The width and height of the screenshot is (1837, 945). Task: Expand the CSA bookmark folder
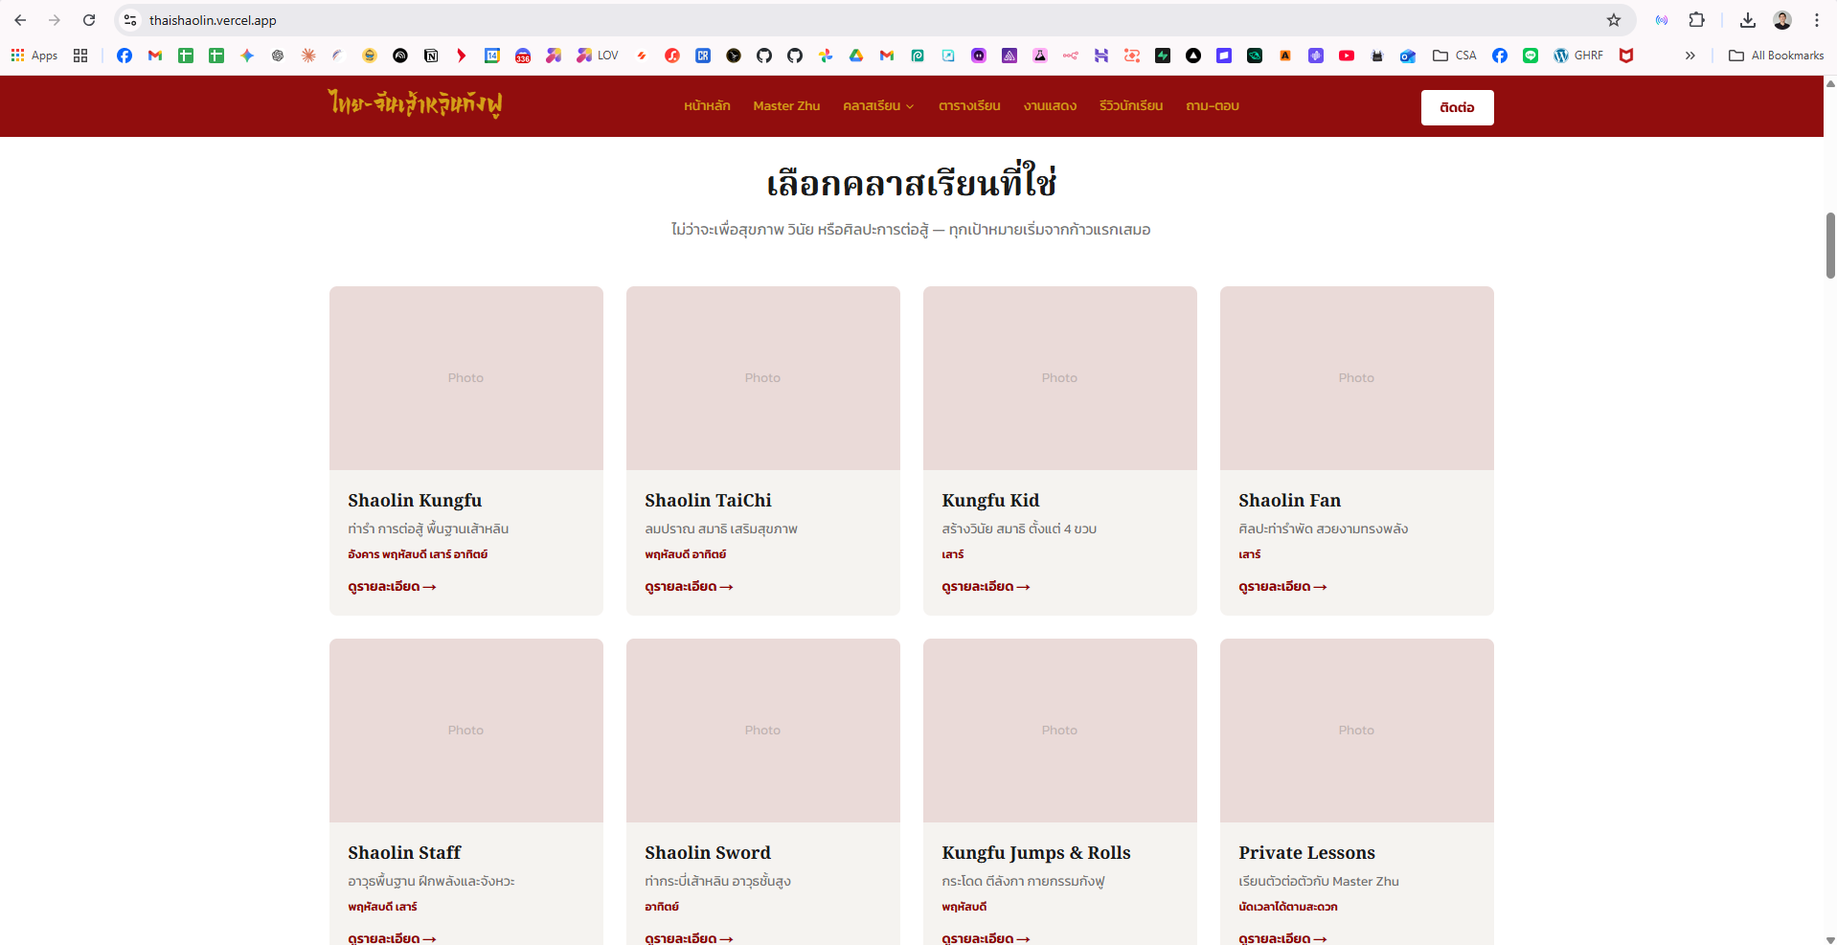point(1454,56)
